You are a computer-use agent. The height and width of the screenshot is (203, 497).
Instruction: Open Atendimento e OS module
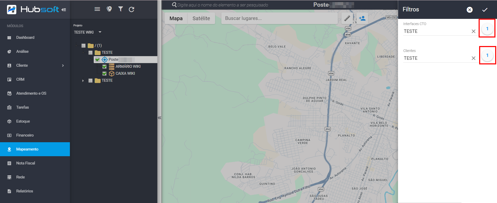(x=35, y=93)
